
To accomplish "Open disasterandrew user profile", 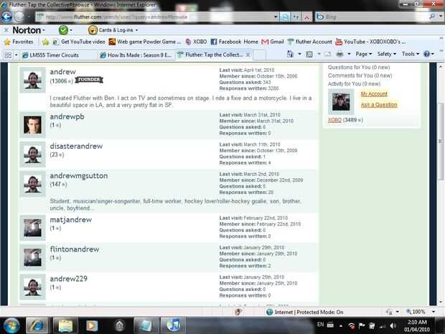I will click(76, 147).
